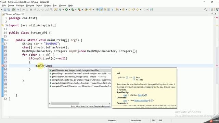
Task: Open the Run menu
Action: 55,5
